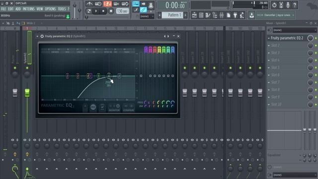Image resolution: width=318 pixels, height=179 pixels.
Task: Open the View playlist icon
Action: [194, 15]
